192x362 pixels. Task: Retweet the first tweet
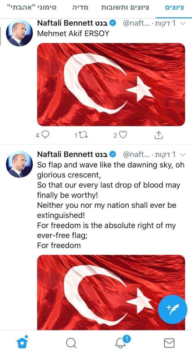[x=83, y=135]
